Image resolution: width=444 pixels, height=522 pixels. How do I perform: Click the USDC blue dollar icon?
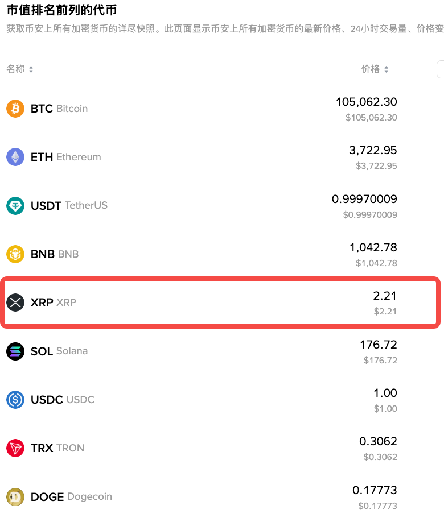point(15,400)
